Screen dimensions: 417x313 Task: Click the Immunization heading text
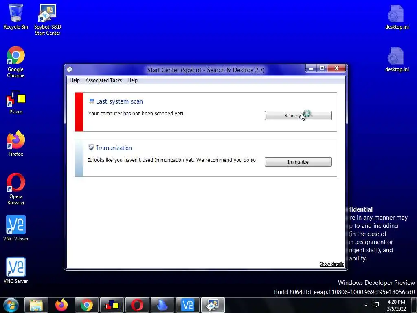point(114,148)
